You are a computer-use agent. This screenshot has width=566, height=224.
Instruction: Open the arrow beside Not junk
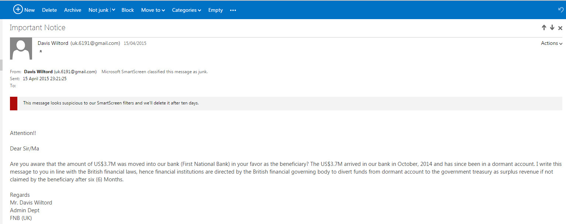113,10
